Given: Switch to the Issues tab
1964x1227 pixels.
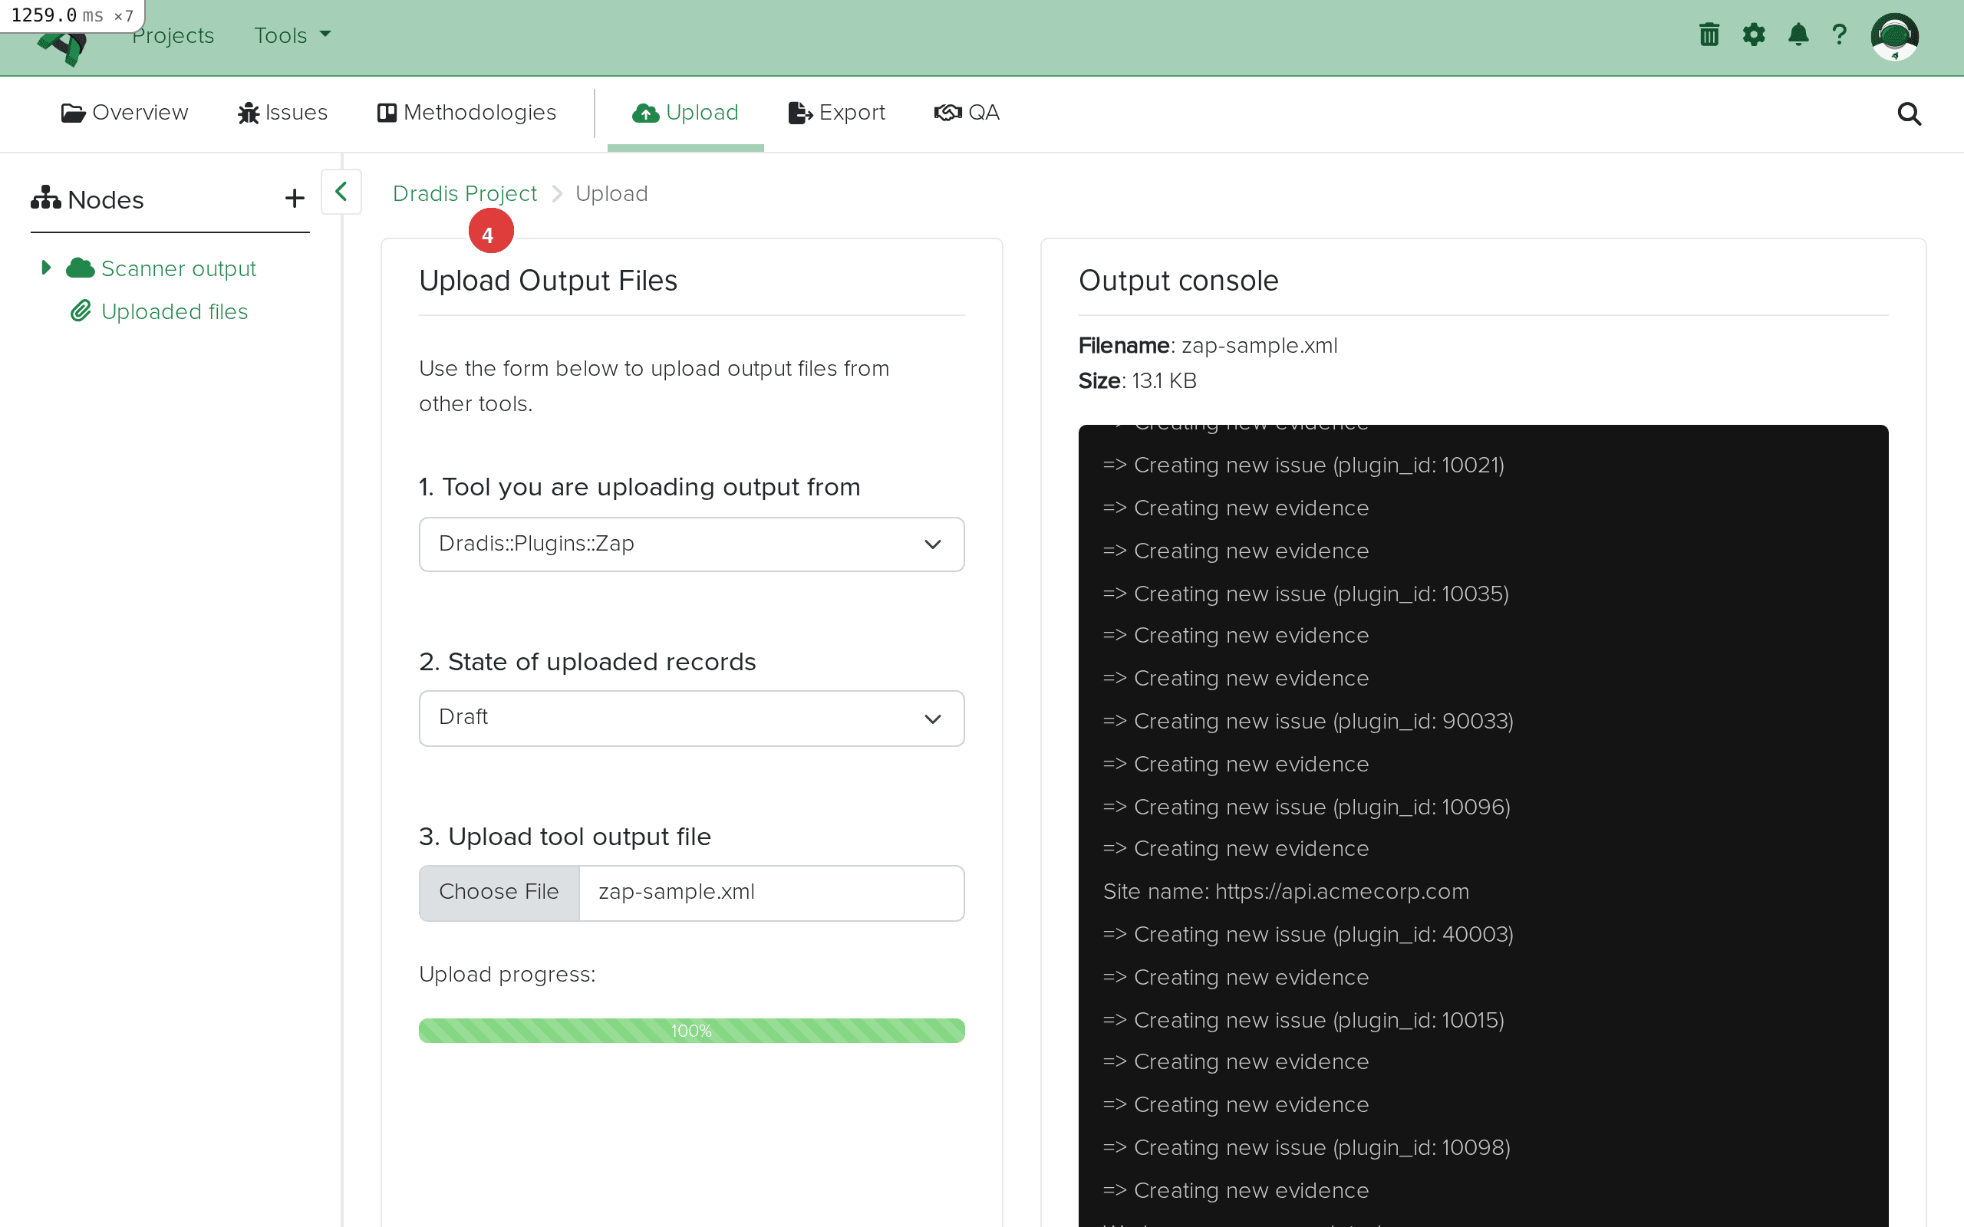Looking at the screenshot, I should click(282, 112).
